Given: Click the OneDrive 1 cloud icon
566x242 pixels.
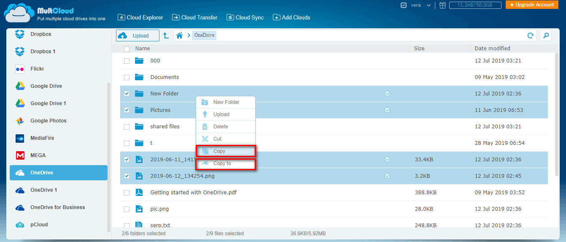Looking at the screenshot, I should (x=20, y=190).
